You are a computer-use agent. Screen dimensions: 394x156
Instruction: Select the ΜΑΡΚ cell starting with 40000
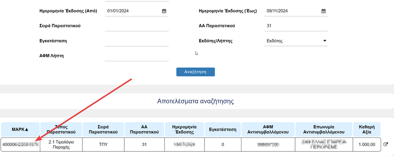point(20,145)
